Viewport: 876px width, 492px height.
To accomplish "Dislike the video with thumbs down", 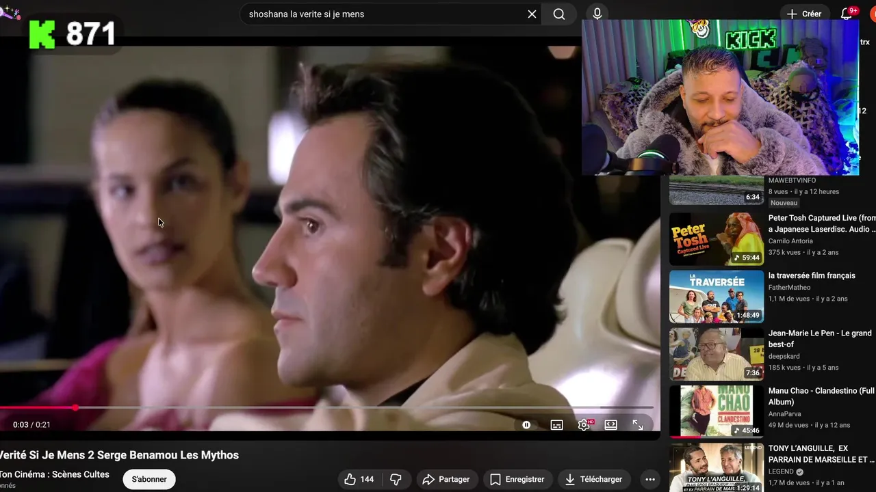I will 396,479.
